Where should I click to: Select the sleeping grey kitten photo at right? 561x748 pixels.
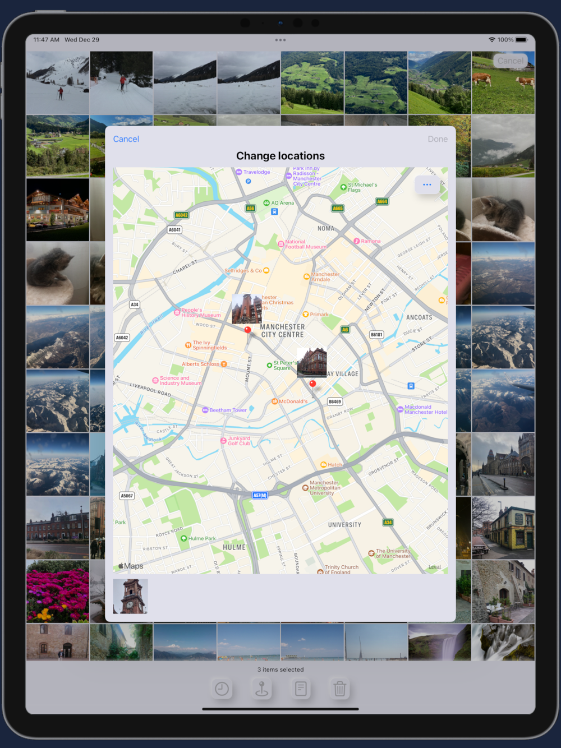pos(503,210)
